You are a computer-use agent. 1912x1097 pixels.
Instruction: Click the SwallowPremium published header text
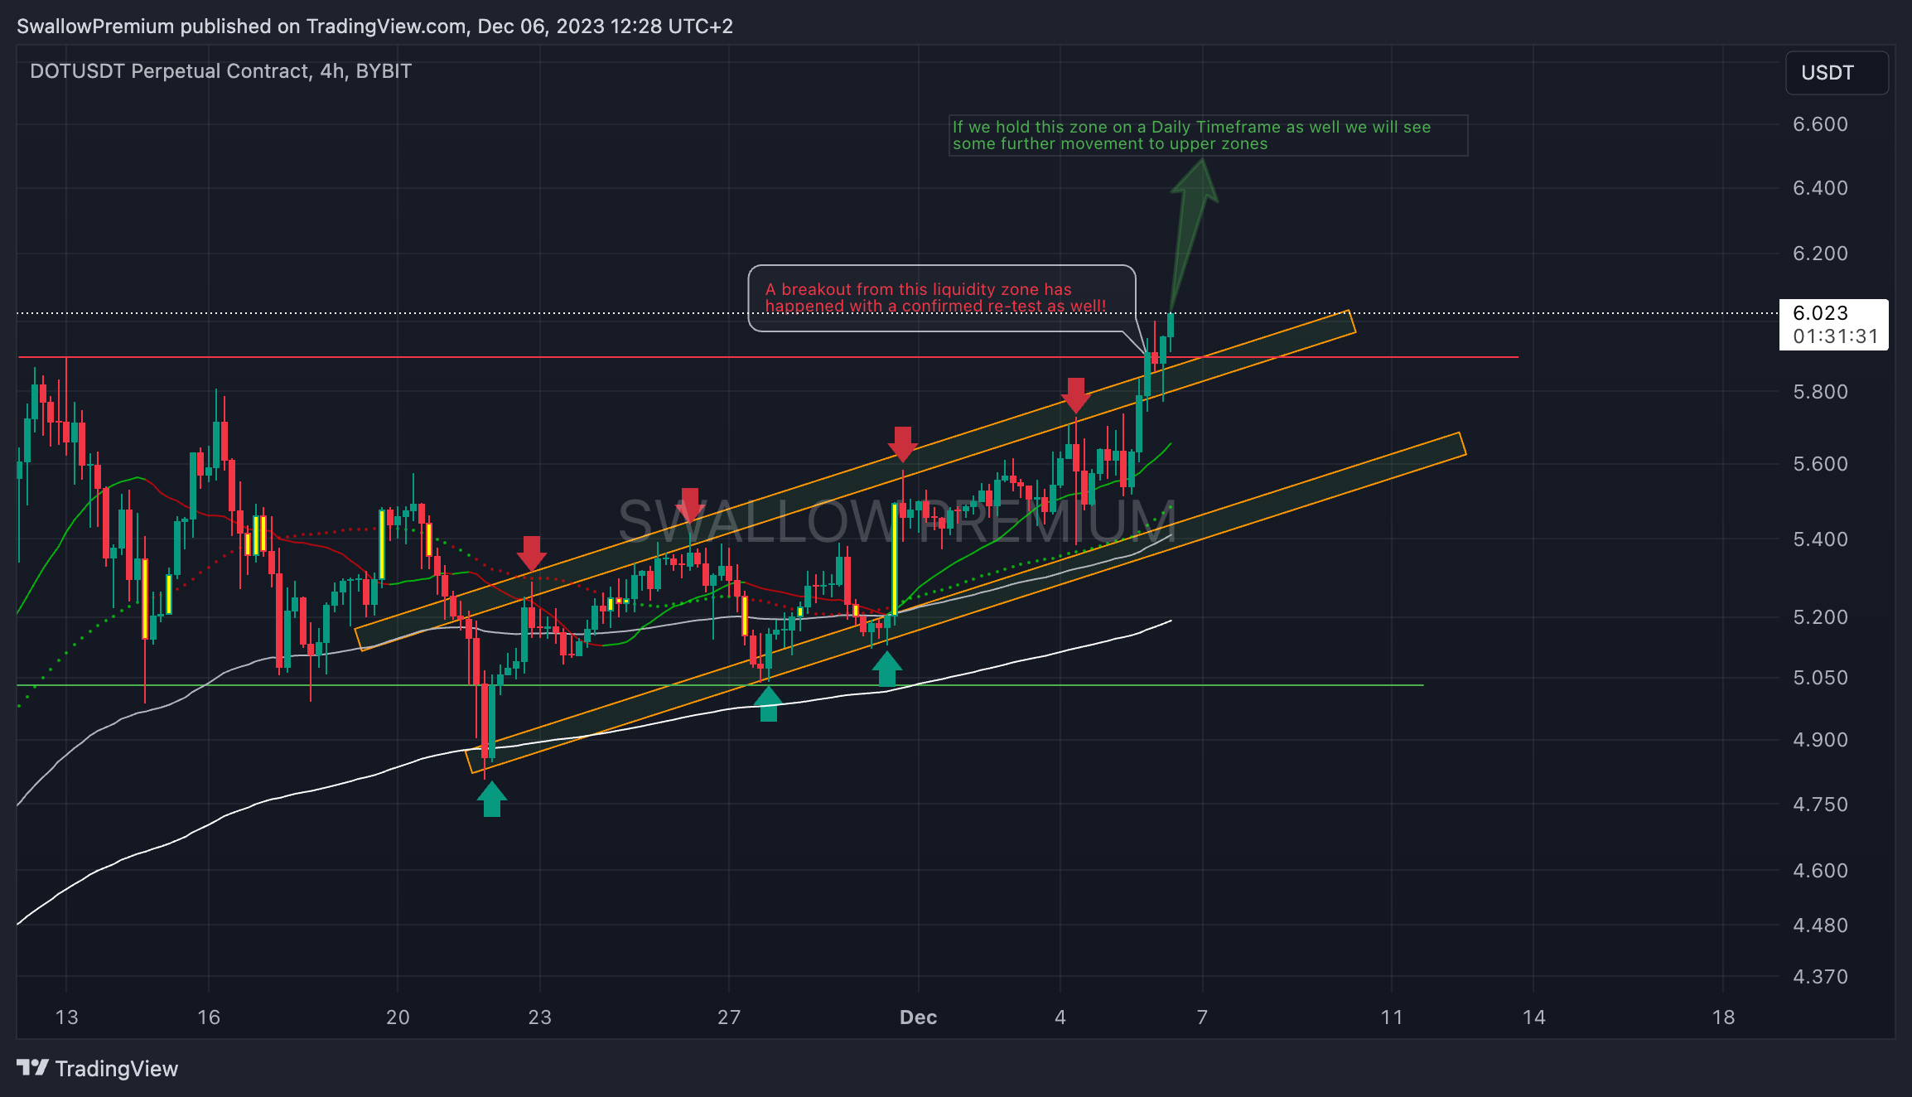(374, 27)
